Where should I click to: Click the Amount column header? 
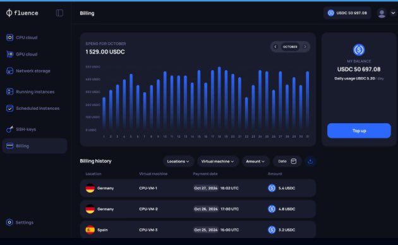275,174
